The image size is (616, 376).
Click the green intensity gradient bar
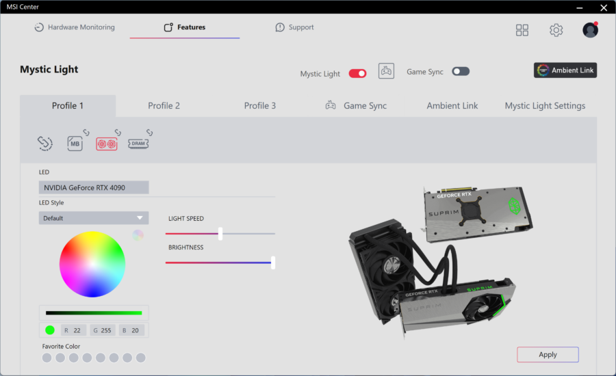[x=94, y=313]
